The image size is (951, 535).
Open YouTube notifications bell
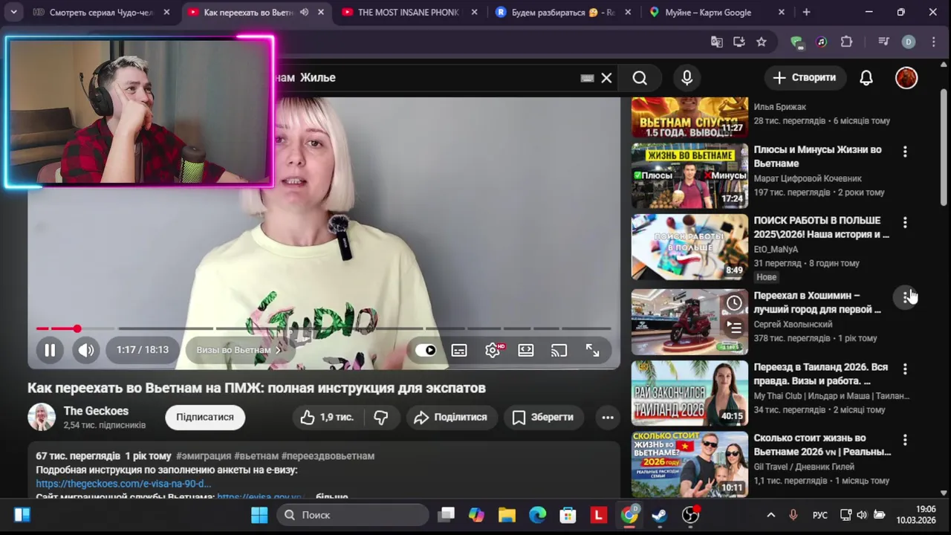point(866,78)
